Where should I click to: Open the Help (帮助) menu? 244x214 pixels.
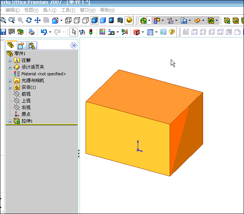(x=107, y=10)
